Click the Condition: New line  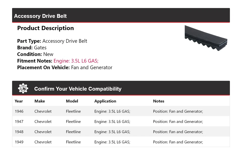pyautogui.click(x=35, y=54)
